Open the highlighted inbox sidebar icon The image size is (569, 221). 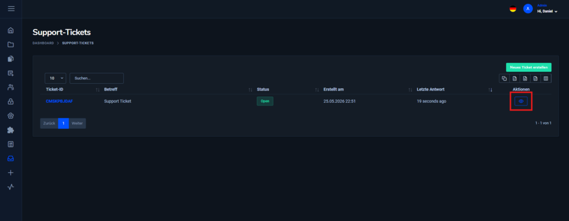pyautogui.click(x=11, y=159)
